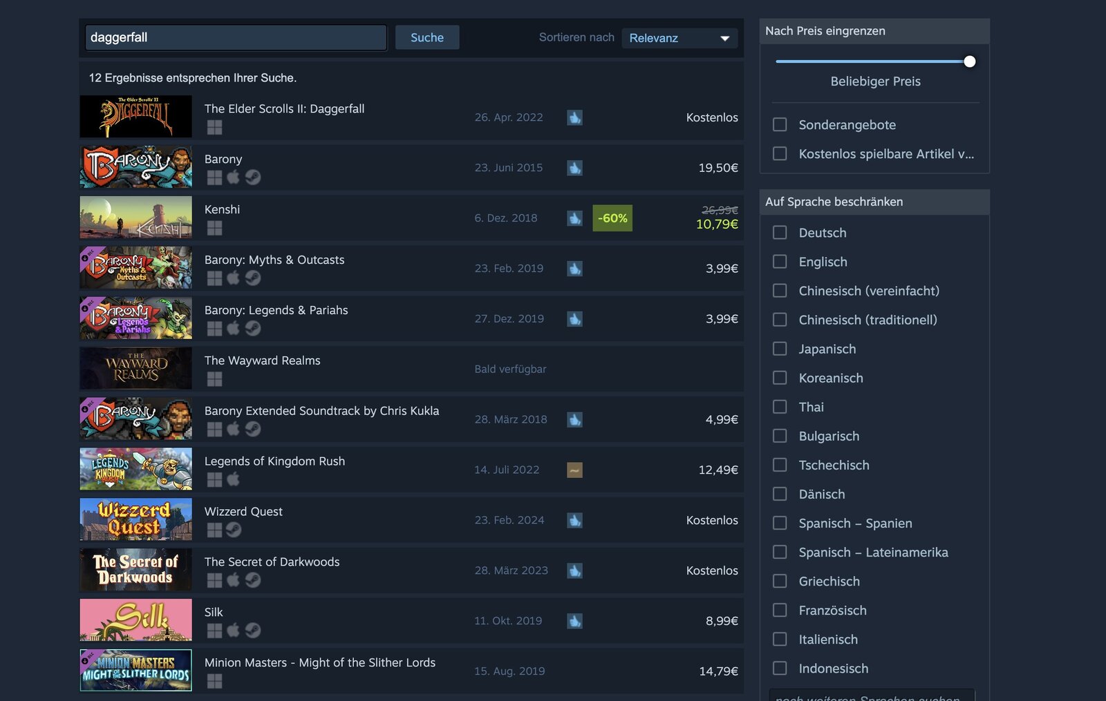Screen dimensions: 1106x701
Task: Click the Windows icon under Minion Masters
Action: [215, 681]
